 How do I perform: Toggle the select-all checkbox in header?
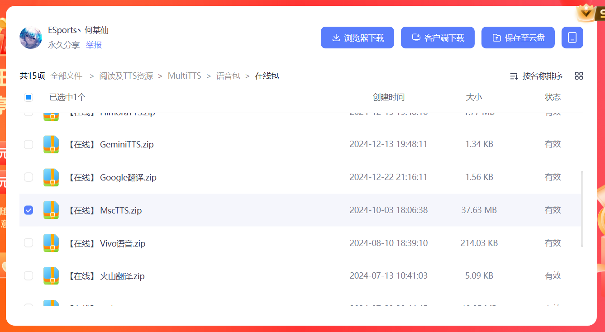pos(28,97)
